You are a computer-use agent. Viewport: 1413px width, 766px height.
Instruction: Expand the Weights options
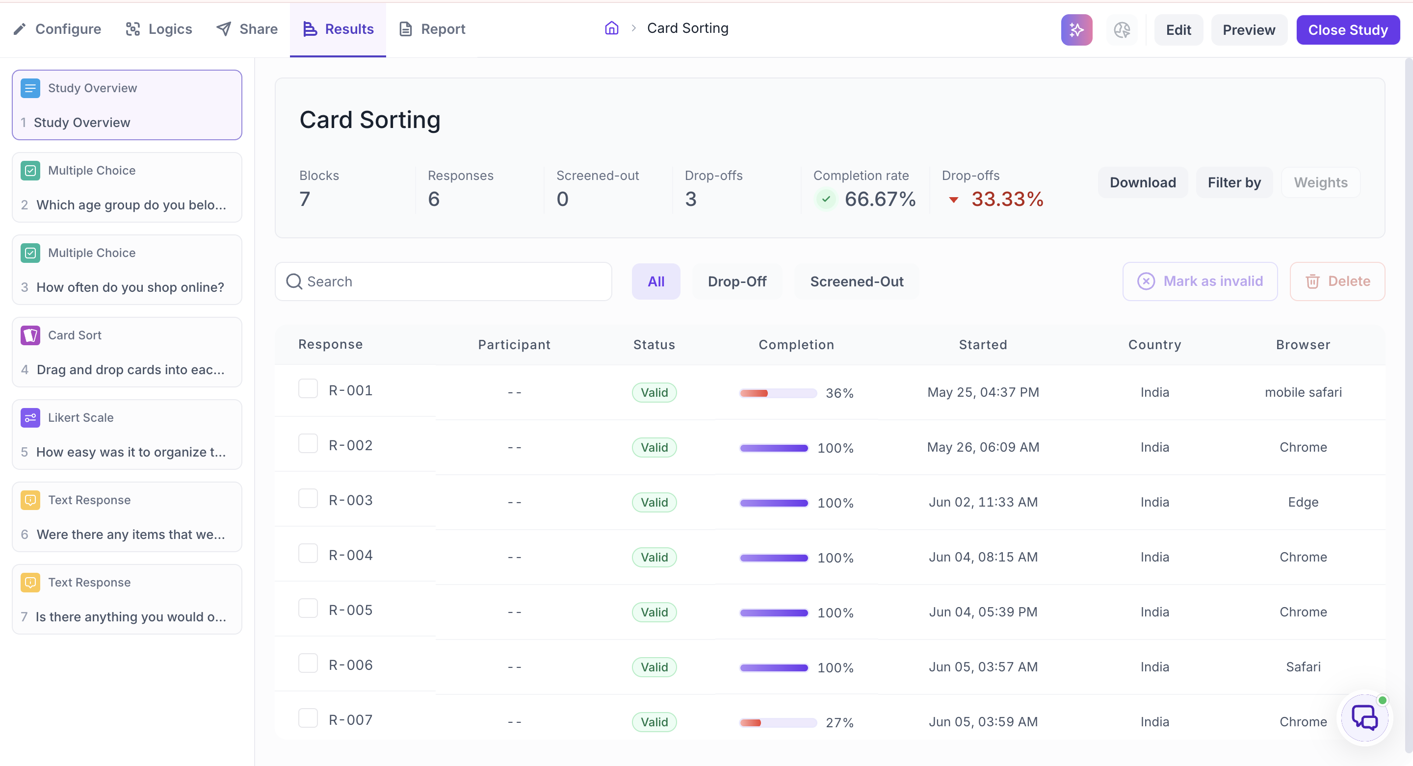pyautogui.click(x=1320, y=182)
